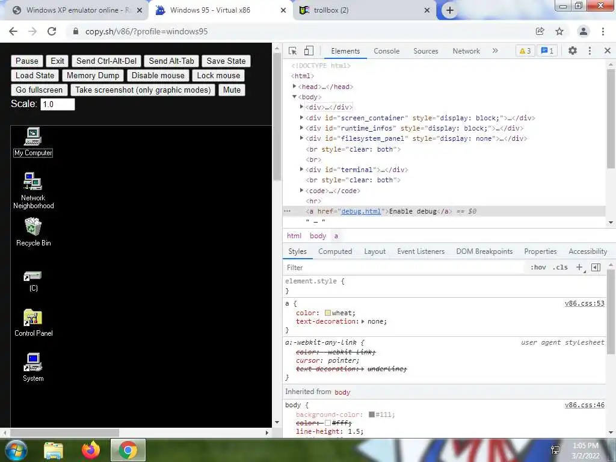616x462 pixels.
Task: Click the Pause emulator button
Action: pyautogui.click(x=26, y=61)
